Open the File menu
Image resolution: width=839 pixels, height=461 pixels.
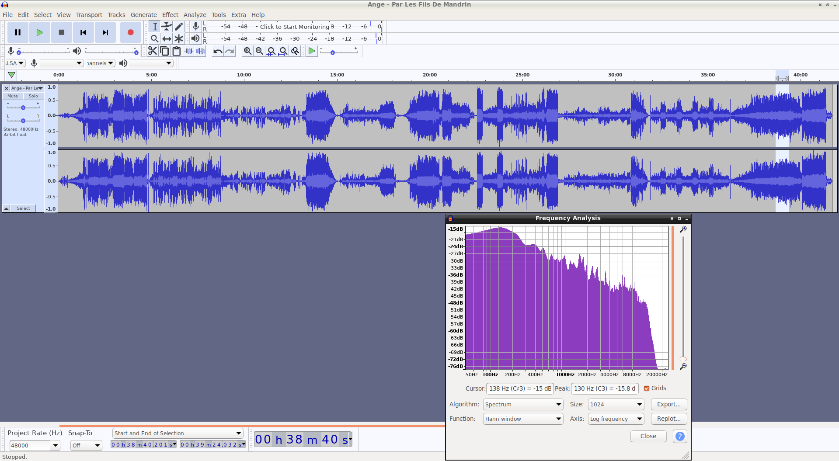7,15
